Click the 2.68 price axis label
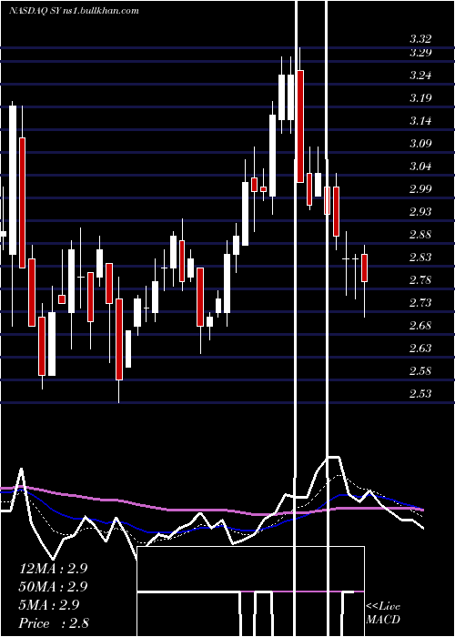This screenshot has height=637, width=455. point(420,326)
